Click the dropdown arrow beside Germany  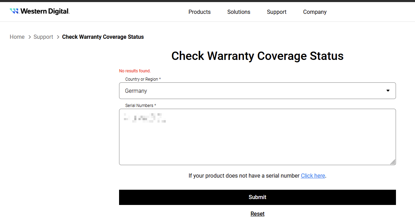tap(388, 91)
